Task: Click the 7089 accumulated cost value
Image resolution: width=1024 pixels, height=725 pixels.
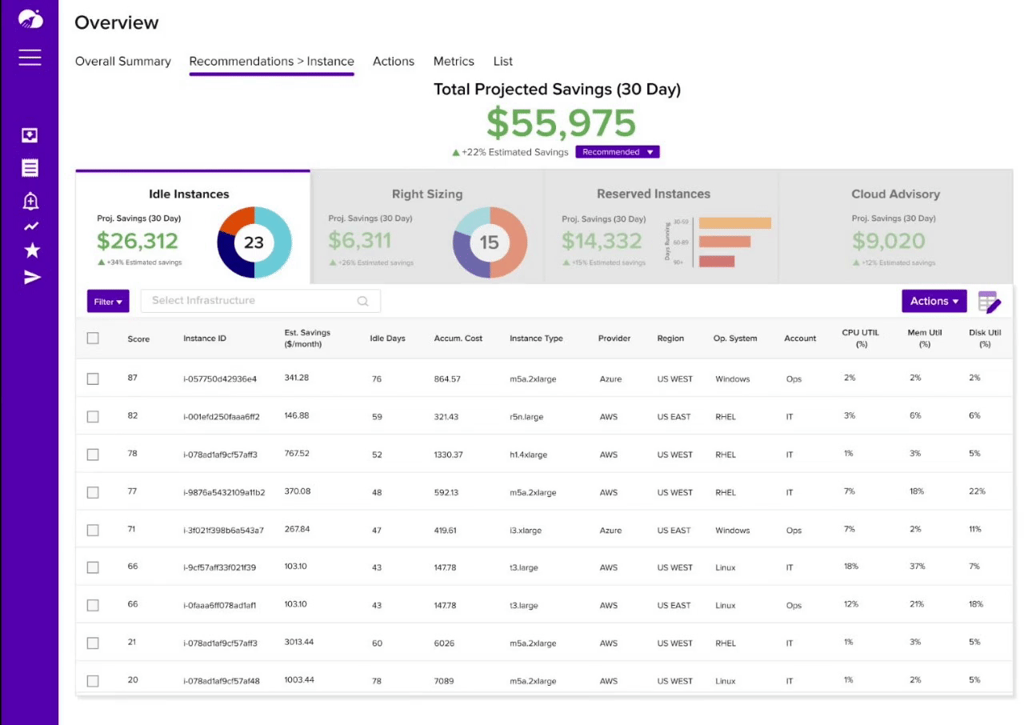Action: 444,682
